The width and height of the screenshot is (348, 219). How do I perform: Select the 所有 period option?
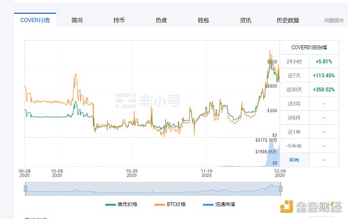pyautogui.click(x=294, y=160)
